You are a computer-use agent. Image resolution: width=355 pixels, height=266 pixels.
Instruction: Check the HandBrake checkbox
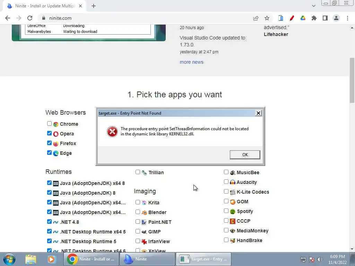[226, 240]
